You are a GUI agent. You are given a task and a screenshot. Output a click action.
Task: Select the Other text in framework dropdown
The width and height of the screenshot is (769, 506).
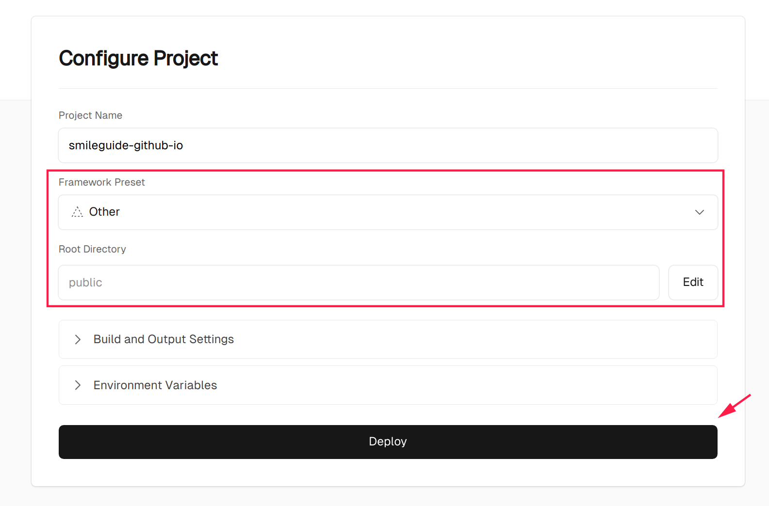(x=104, y=212)
